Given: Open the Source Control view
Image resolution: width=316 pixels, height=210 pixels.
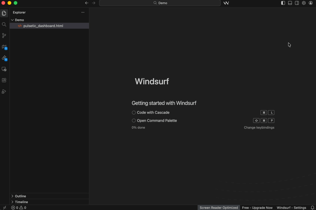Looking at the screenshot, I should pos(4,35).
